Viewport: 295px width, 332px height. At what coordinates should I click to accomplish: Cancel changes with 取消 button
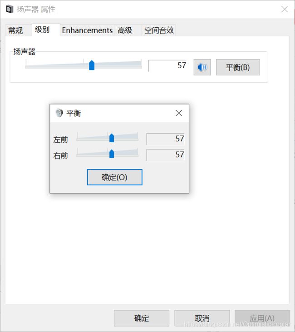click(202, 318)
